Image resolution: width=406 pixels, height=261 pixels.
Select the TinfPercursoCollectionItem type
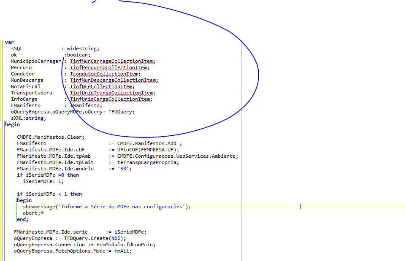(x=110, y=67)
